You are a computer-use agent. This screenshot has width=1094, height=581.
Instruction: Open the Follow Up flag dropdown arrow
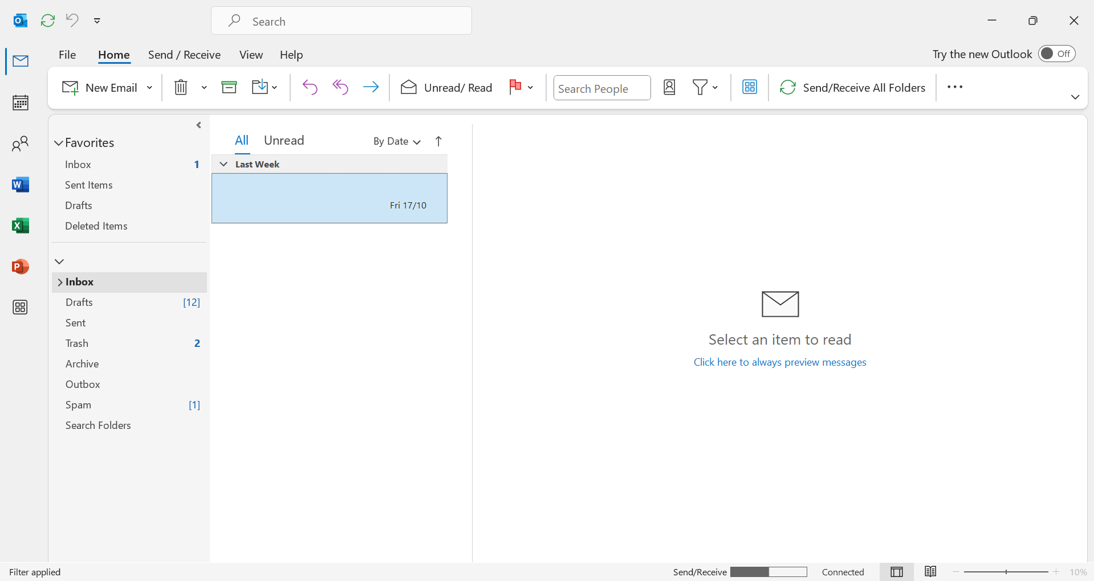pos(531,88)
